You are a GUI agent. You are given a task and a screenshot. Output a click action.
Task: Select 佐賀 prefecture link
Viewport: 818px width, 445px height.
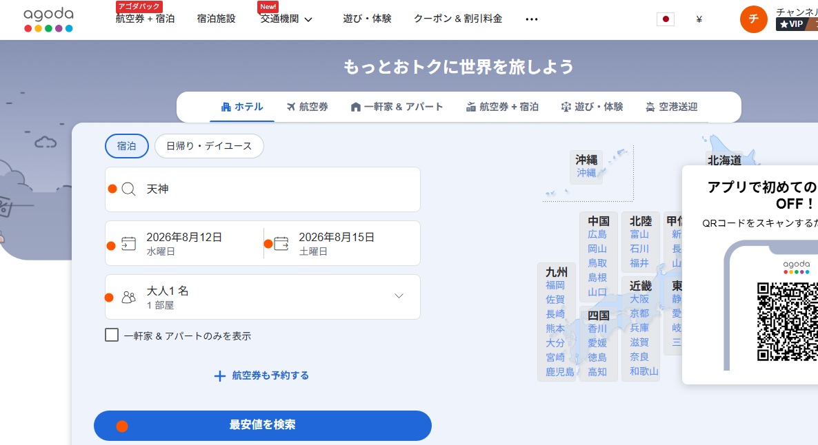[x=555, y=300]
